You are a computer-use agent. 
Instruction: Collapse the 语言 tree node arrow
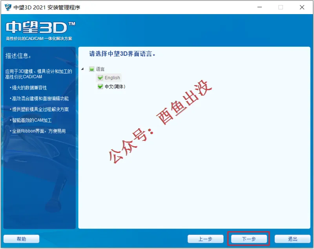82,69
